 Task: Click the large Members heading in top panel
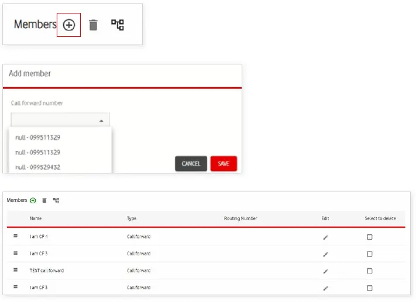(x=35, y=25)
